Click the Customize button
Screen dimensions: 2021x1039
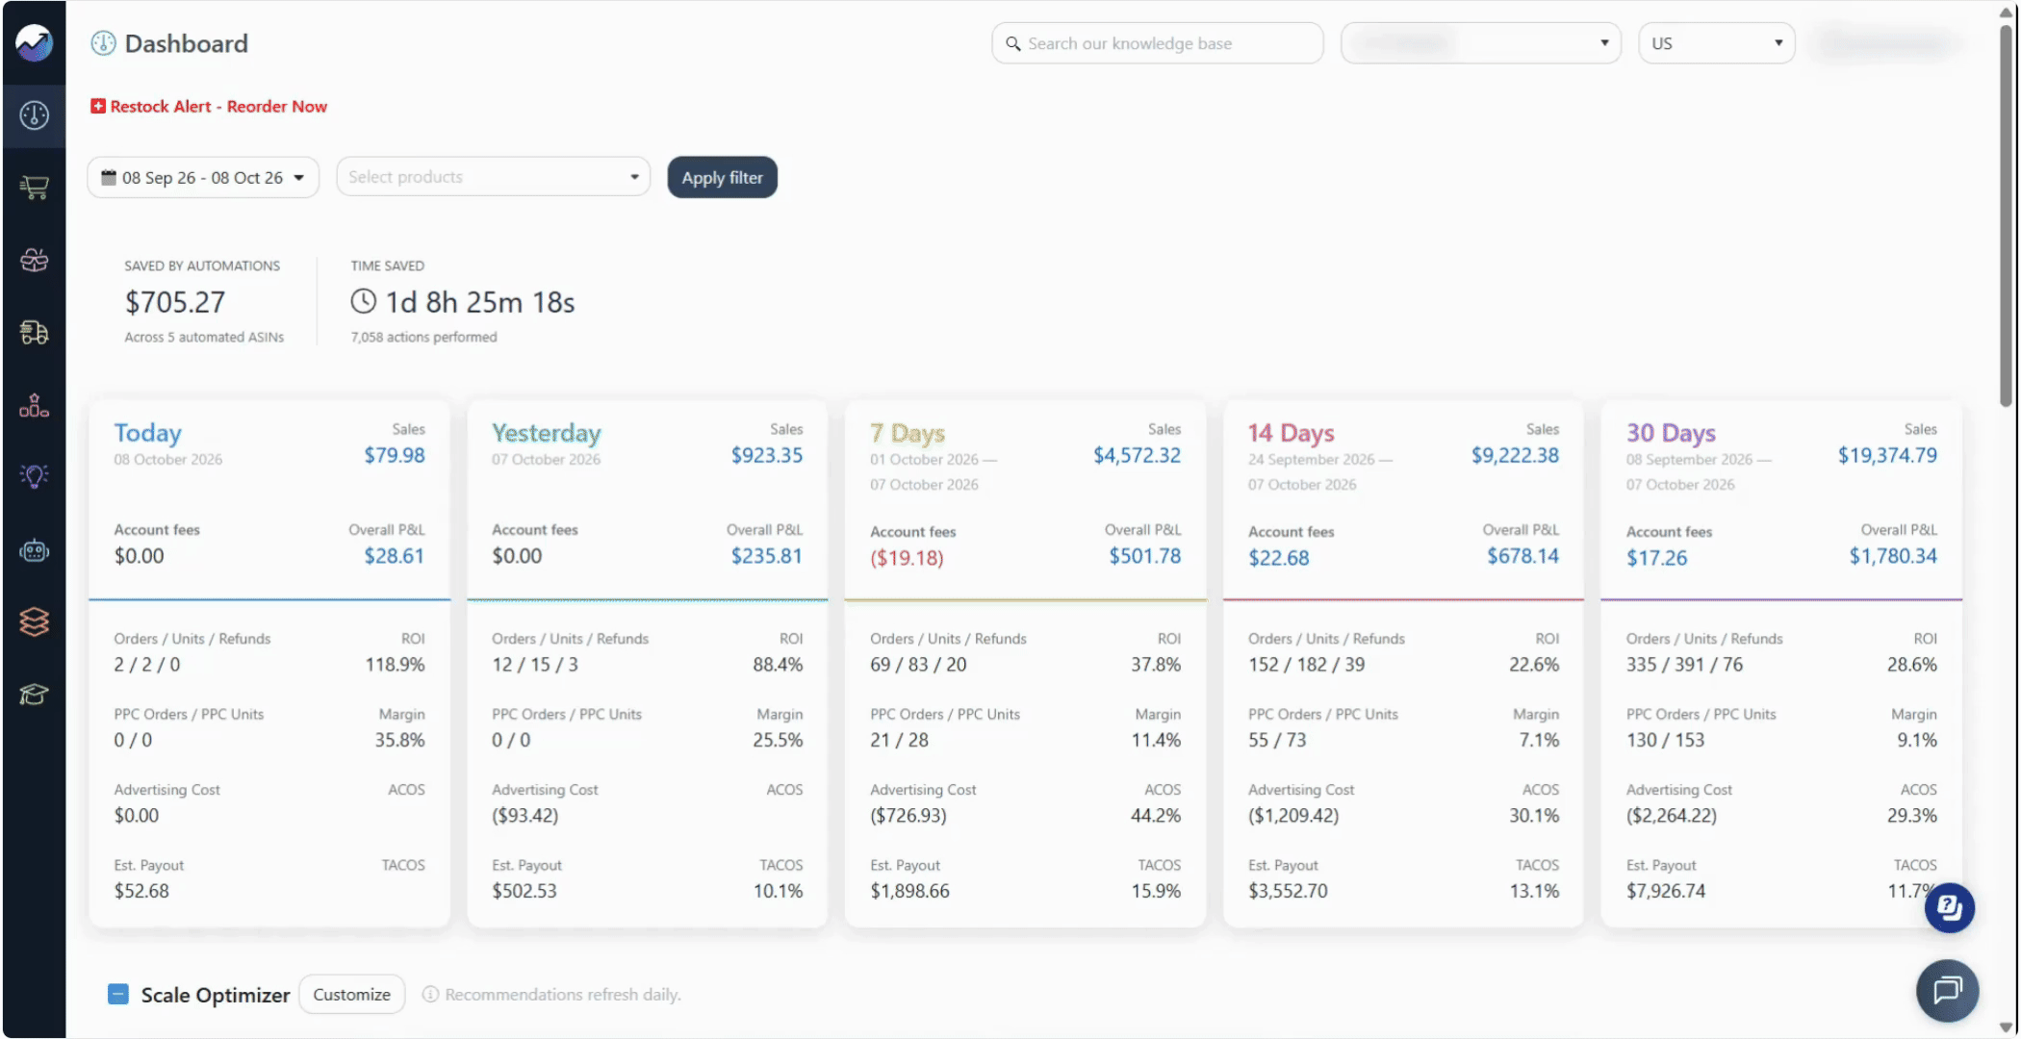351,994
